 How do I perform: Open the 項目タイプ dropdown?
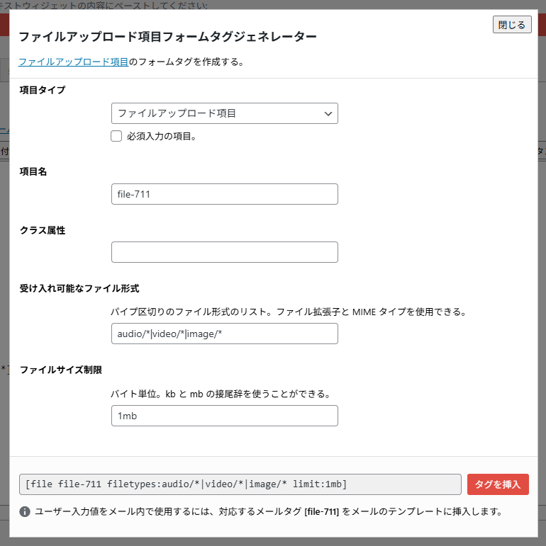pyautogui.click(x=224, y=113)
